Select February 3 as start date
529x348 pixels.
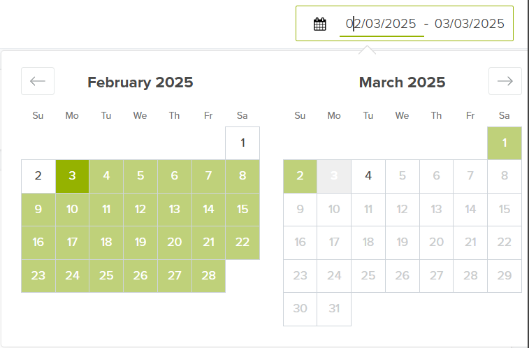(x=72, y=176)
